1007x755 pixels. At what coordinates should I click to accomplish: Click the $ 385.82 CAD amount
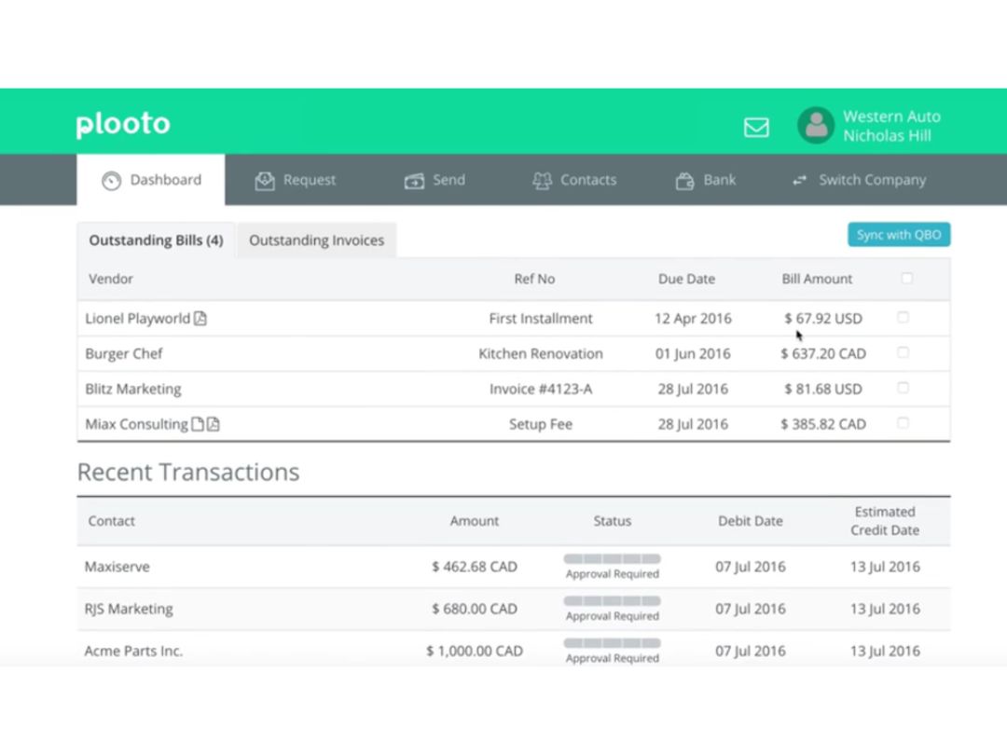coord(823,424)
